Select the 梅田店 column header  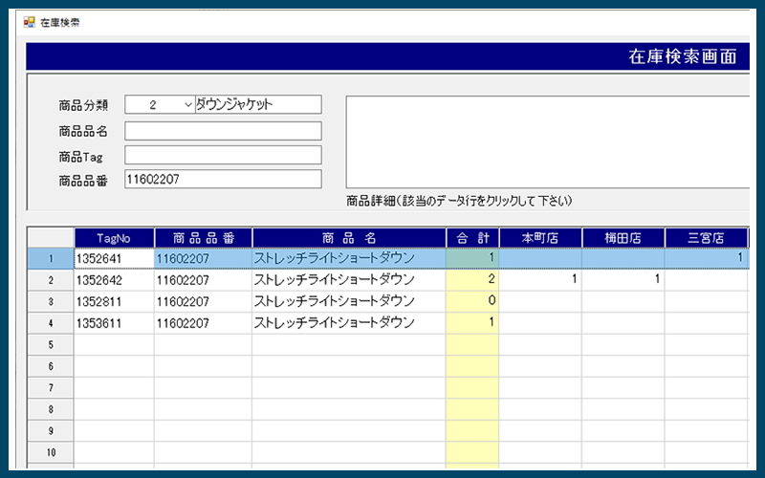point(623,237)
